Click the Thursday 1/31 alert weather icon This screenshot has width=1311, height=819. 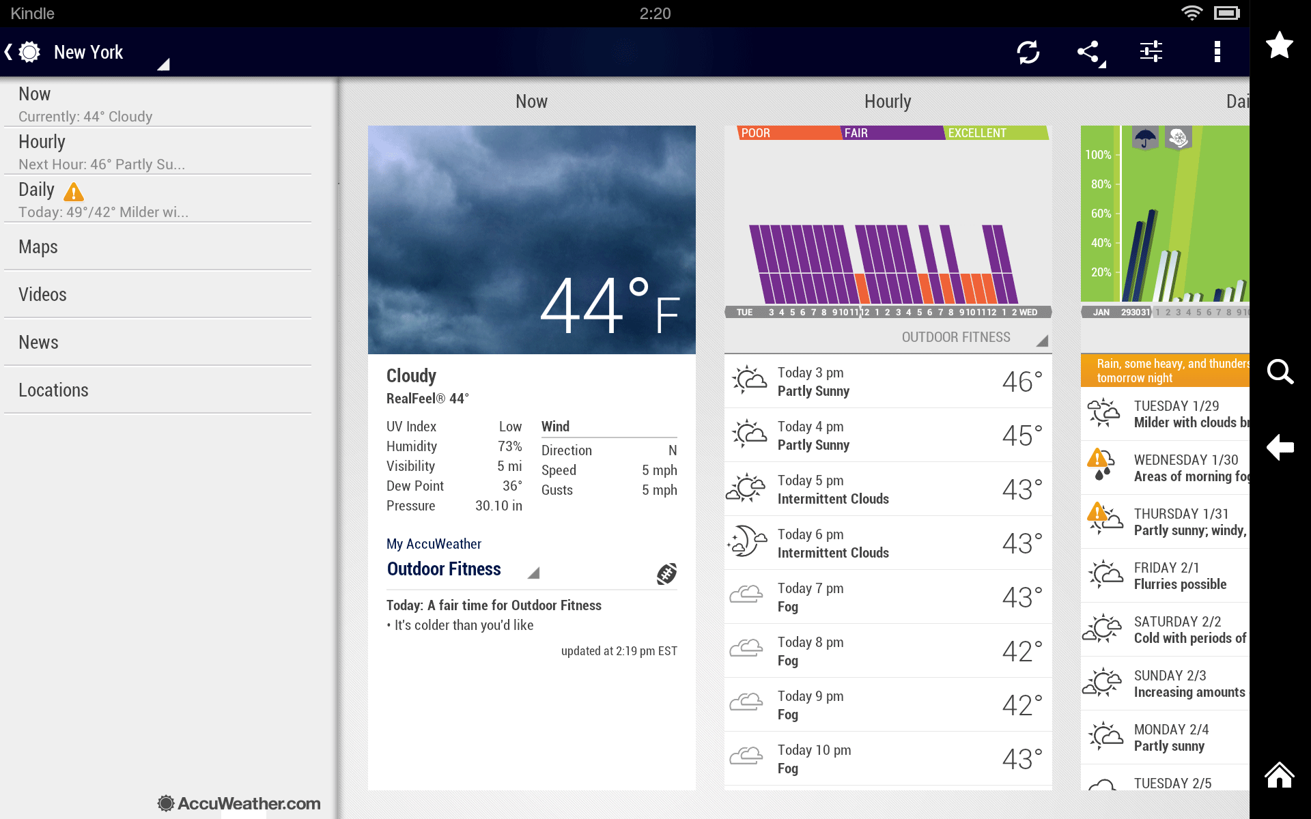pyautogui.click(x=1104, y=519)
